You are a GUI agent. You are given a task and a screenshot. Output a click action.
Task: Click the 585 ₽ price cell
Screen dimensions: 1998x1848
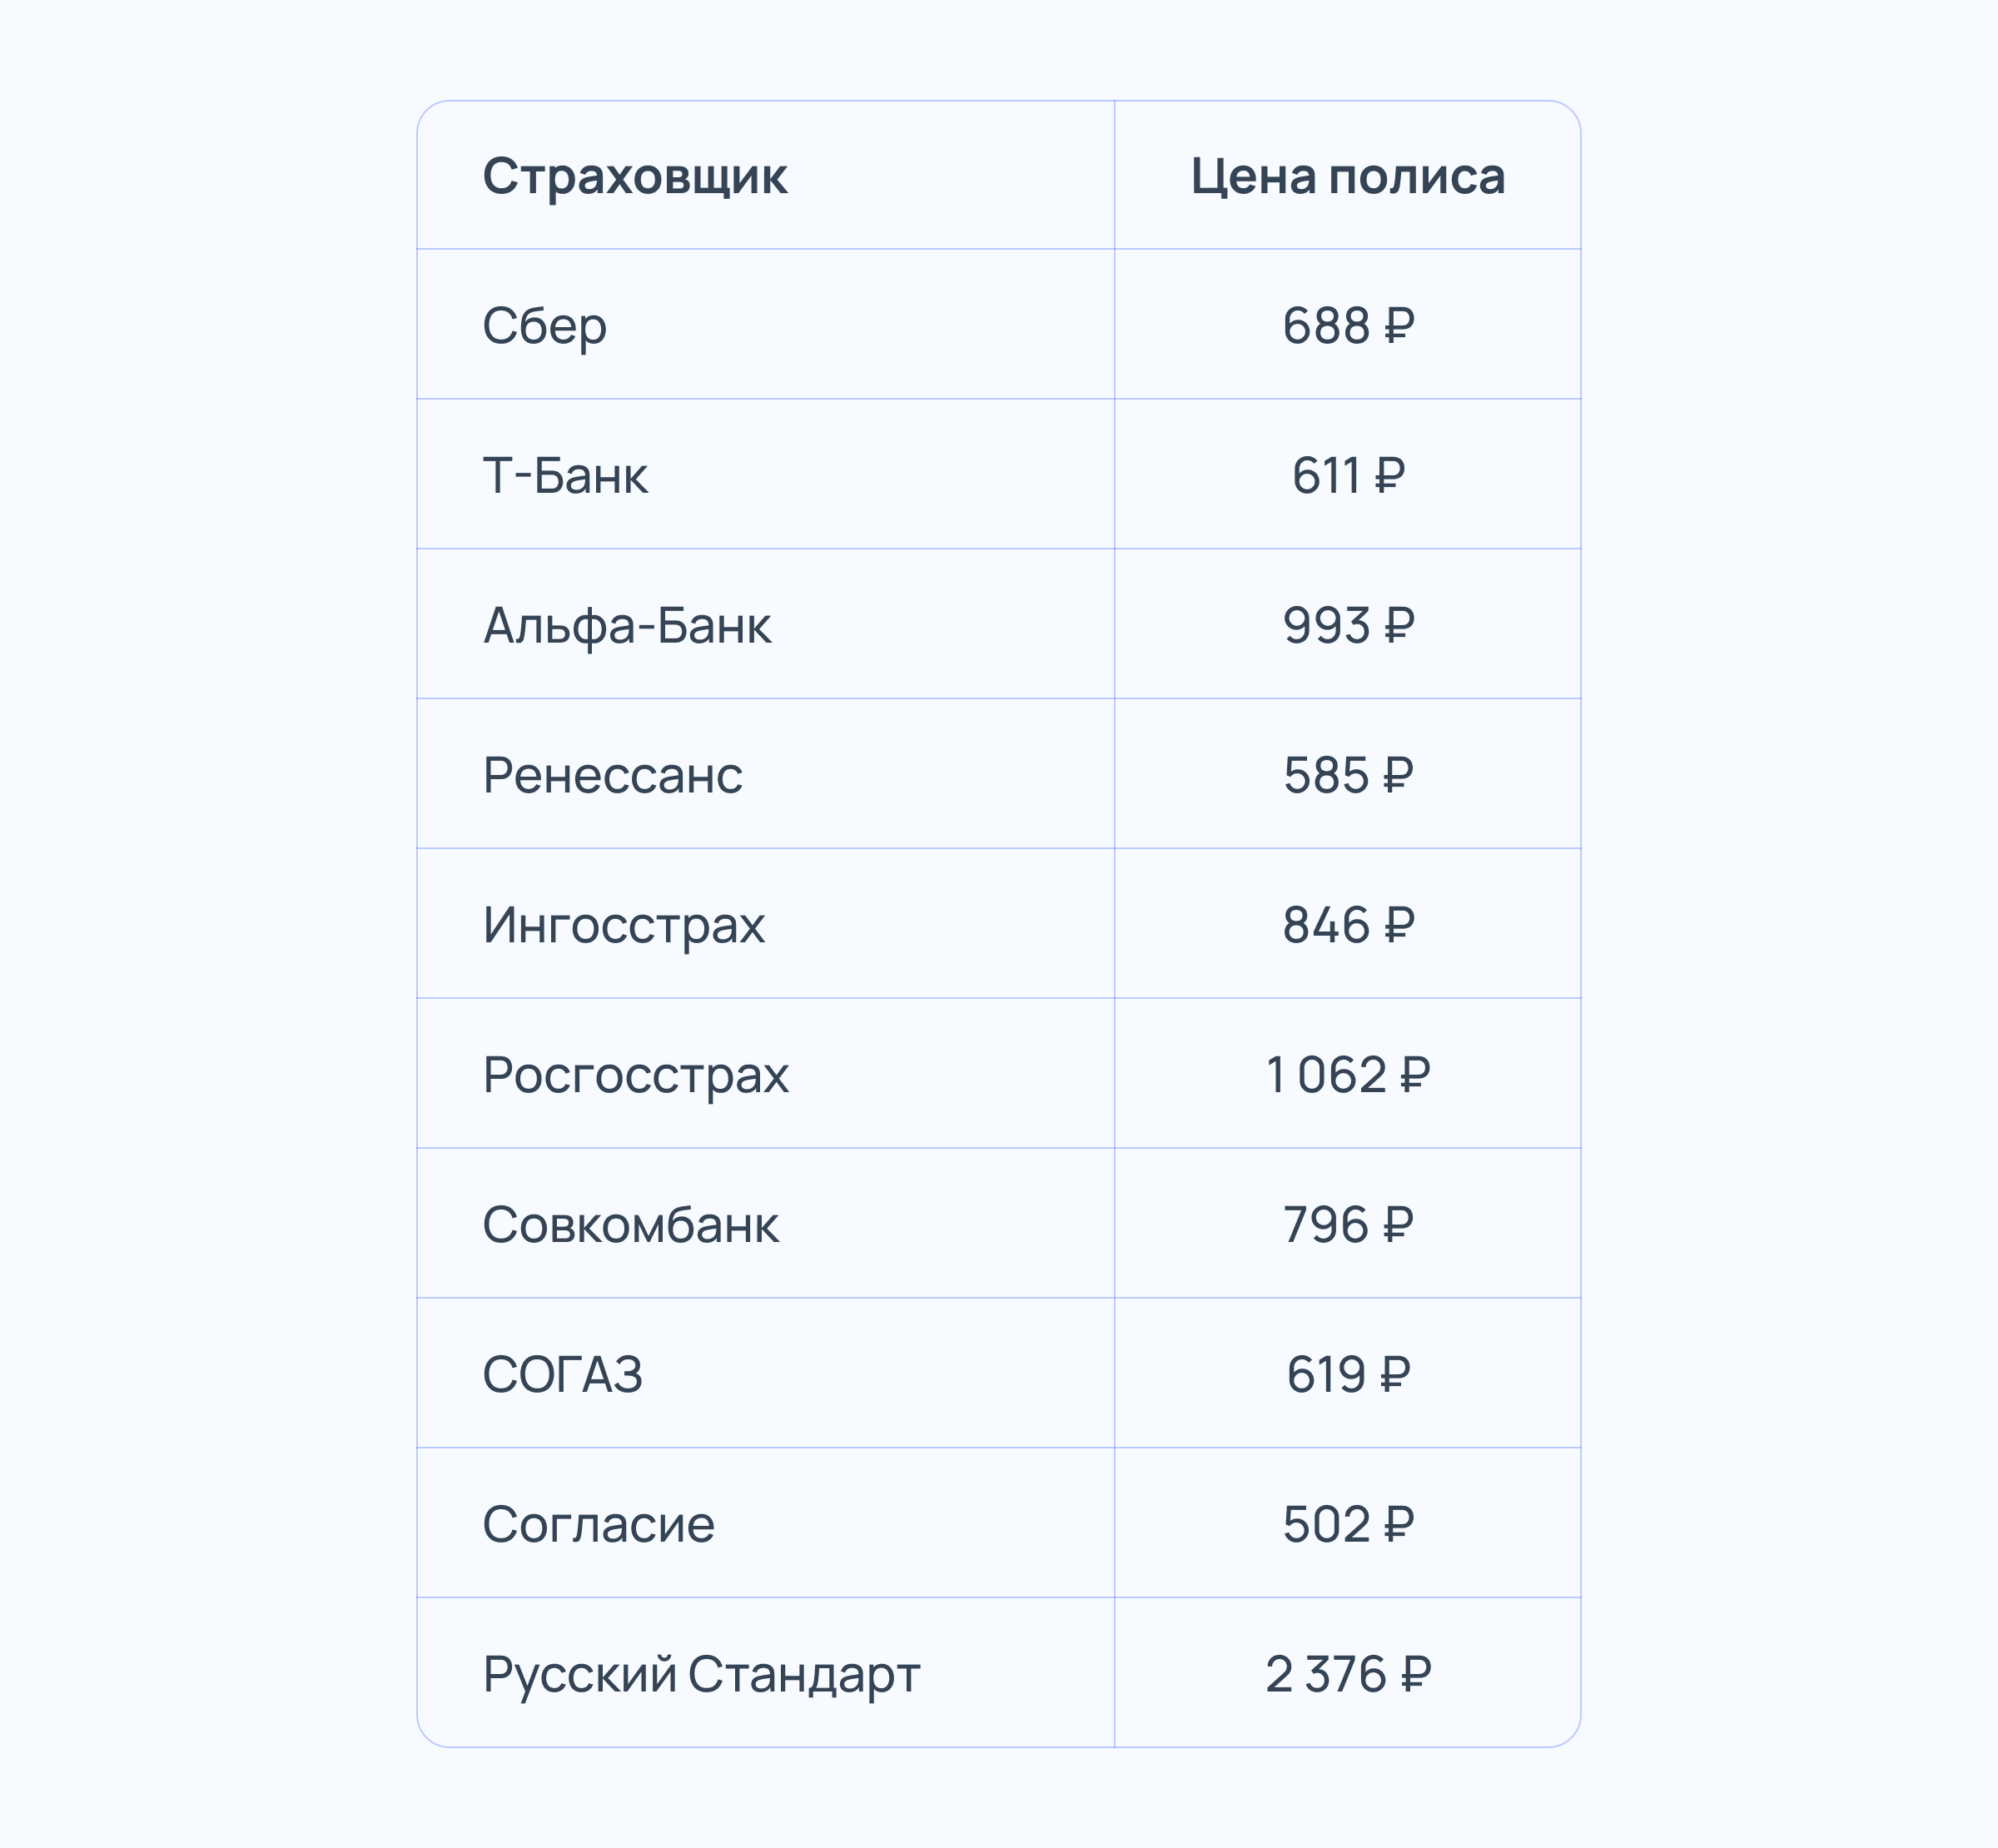point(1347,776)
